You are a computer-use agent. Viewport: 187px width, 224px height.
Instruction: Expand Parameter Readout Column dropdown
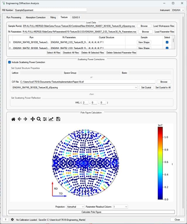pos(120,207)
